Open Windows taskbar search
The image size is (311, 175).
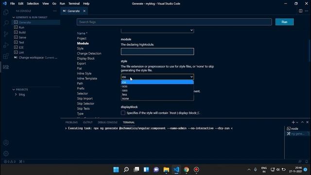pos(126,170)
